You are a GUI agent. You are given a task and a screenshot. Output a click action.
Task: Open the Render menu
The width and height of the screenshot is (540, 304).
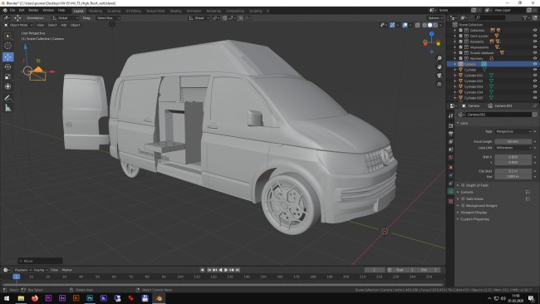point(33,10)
